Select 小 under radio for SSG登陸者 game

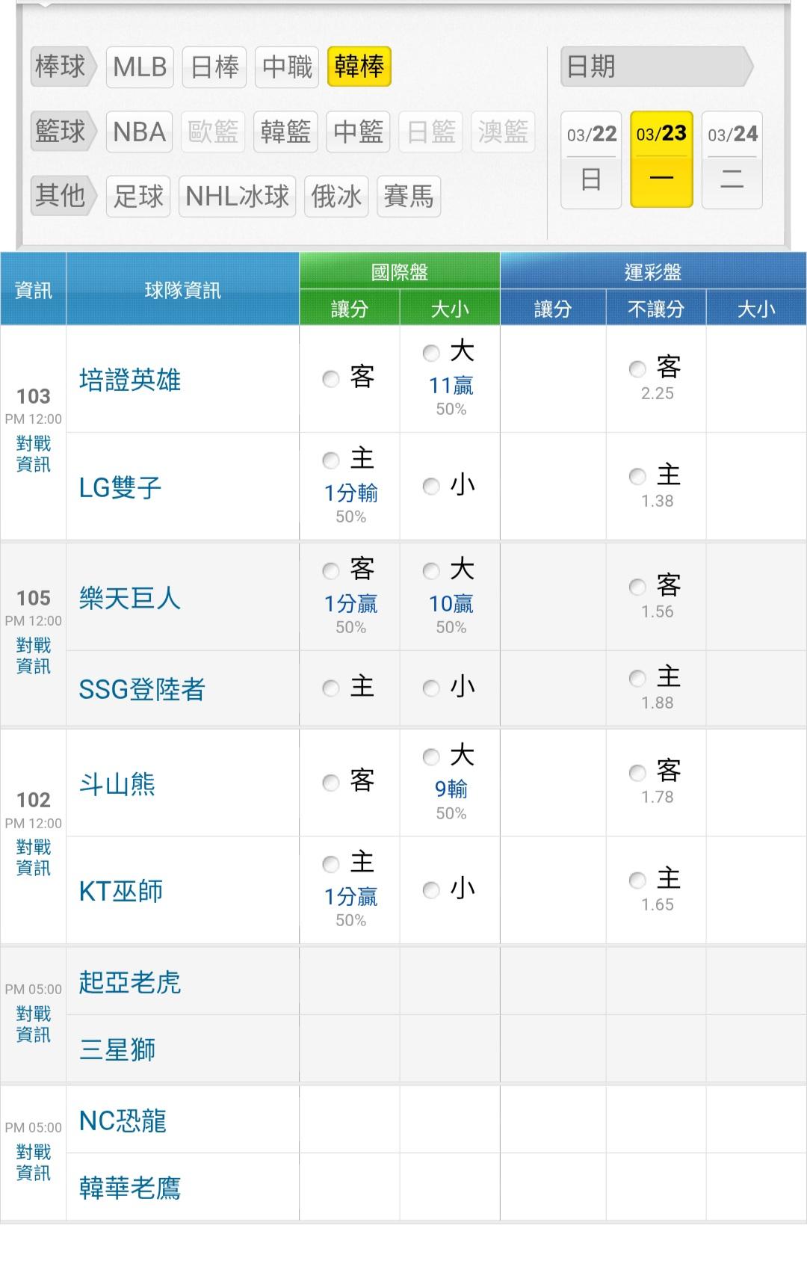(x=431, y=688)
